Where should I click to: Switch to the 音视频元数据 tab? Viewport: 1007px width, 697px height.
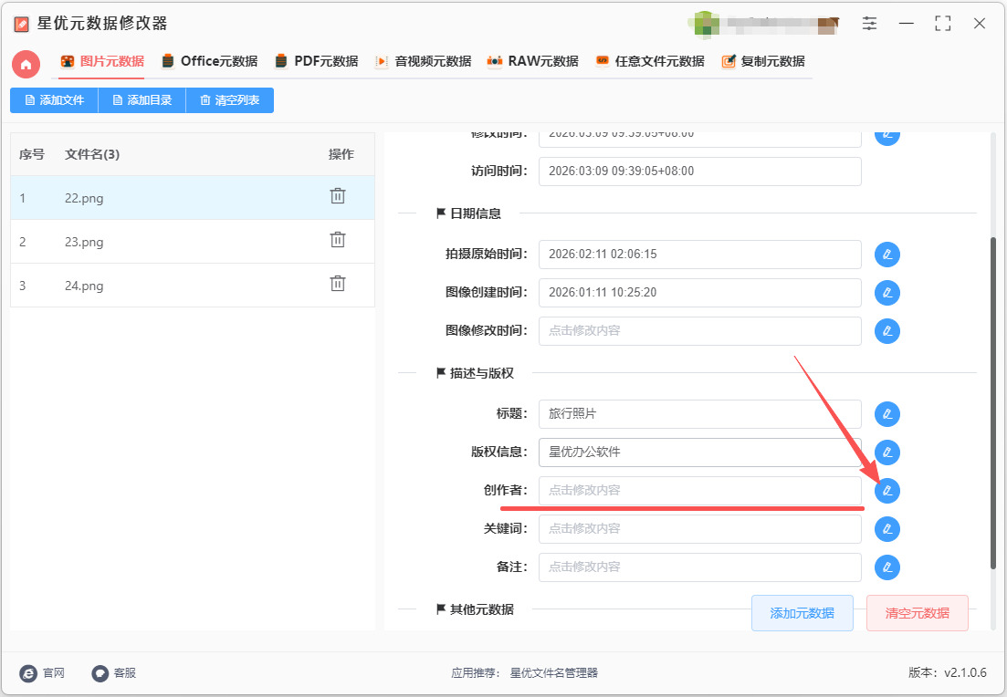424,62
